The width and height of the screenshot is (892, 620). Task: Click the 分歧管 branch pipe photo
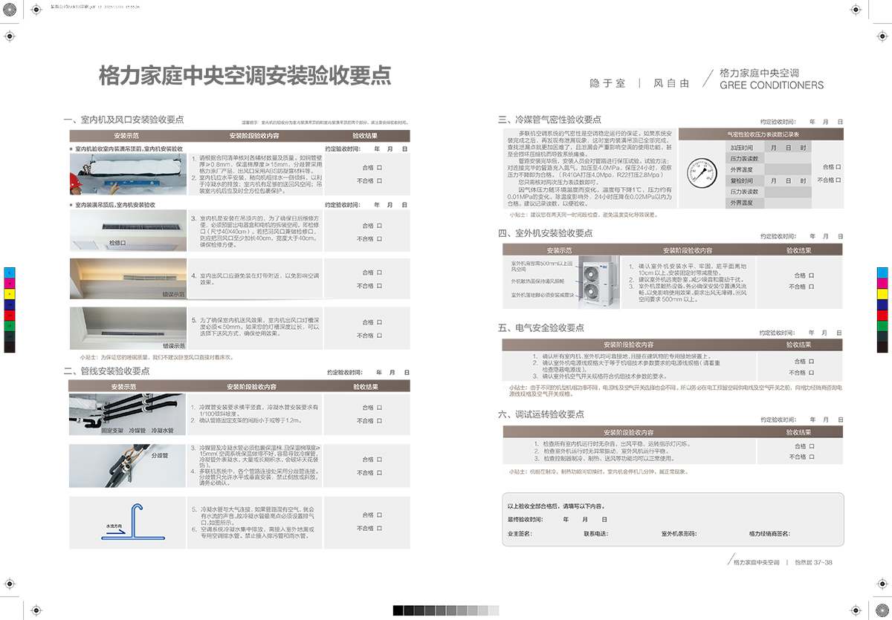[x=127, y=466]
